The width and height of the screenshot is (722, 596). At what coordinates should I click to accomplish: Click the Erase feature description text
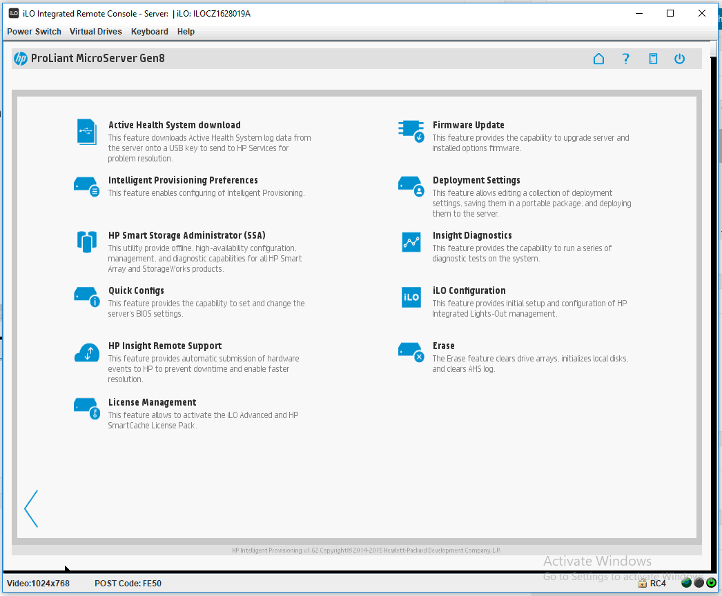[530, 364]
